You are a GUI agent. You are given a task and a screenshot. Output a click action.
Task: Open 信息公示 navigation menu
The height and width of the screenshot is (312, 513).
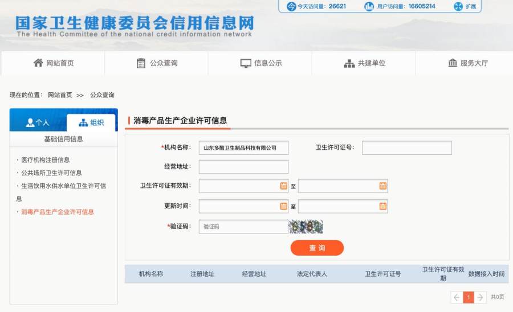[260, 63]
